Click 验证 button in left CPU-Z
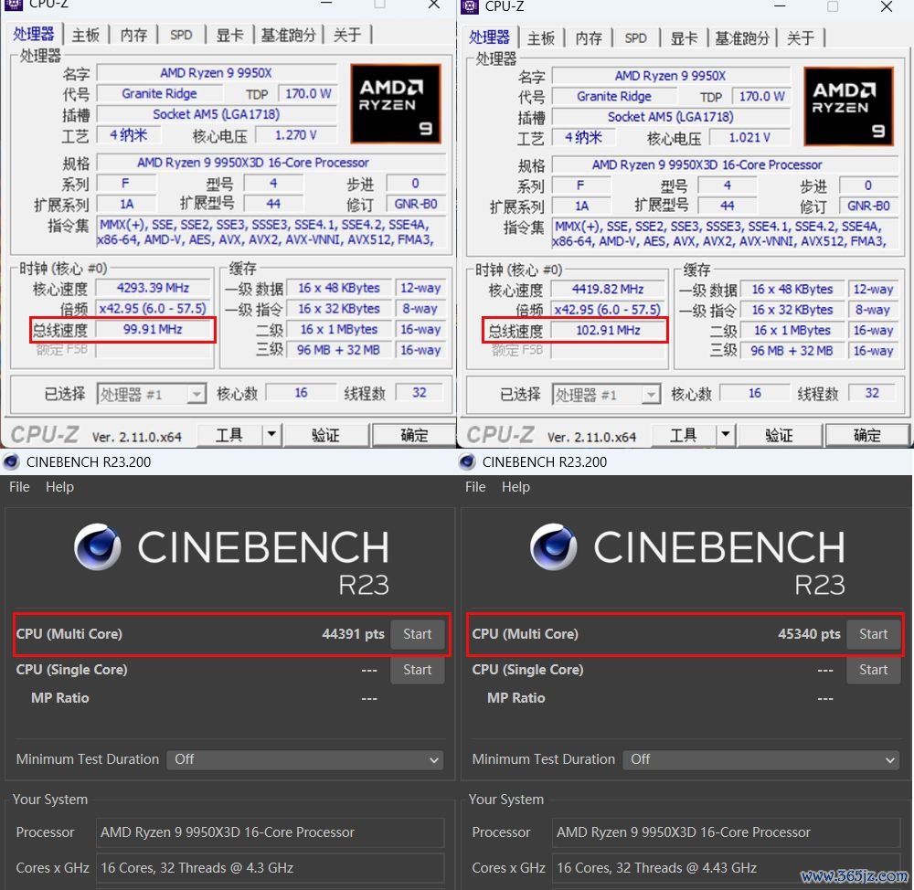The image size is (914, 890). pos(325,435)
